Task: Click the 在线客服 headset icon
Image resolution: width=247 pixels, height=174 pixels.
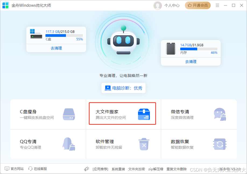Action: [x=30, y=169]
